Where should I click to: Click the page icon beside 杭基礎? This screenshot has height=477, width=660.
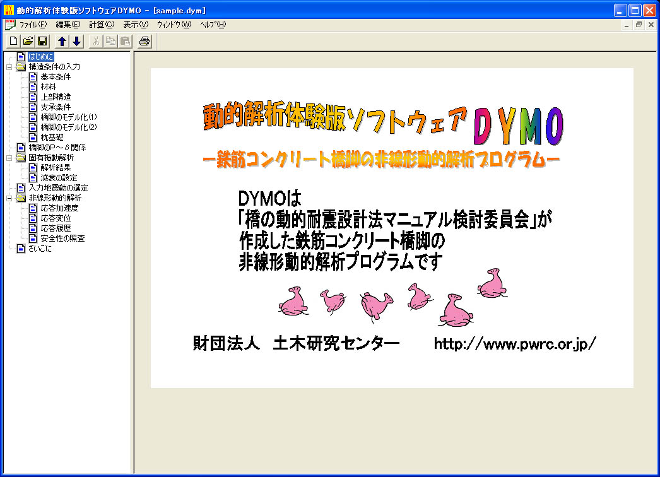(x=33, y=138)
